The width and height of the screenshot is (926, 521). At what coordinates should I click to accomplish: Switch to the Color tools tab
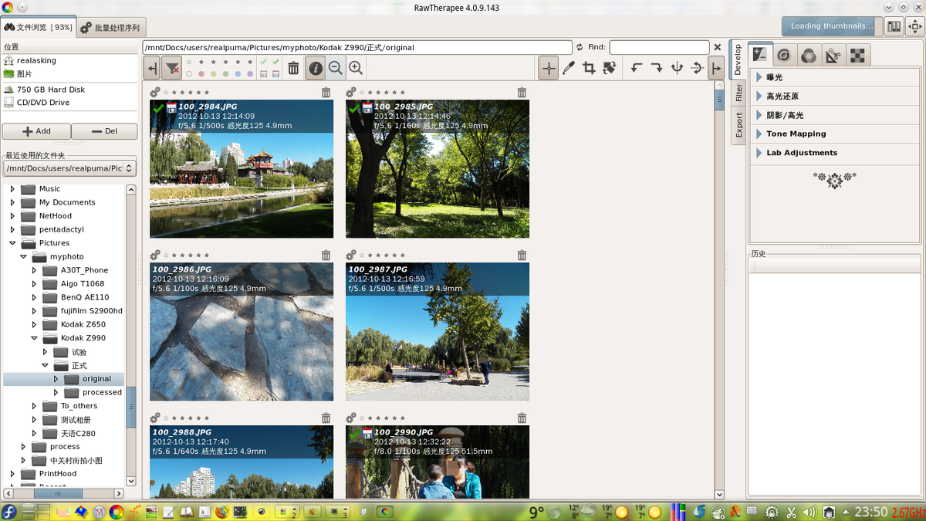tap(809, 55)
